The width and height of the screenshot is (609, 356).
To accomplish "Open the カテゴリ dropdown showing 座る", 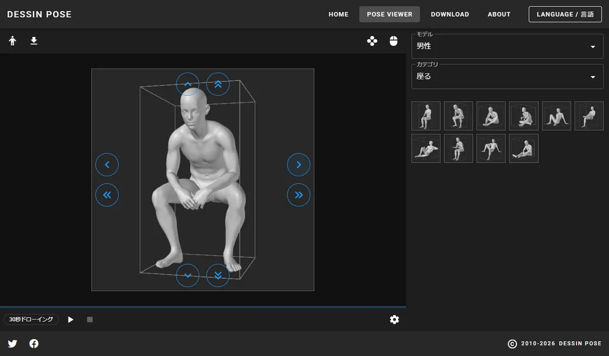I will [507, 76].
